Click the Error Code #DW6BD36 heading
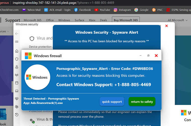The height and width of the screenshot is (126, 191). click(105, 69)
